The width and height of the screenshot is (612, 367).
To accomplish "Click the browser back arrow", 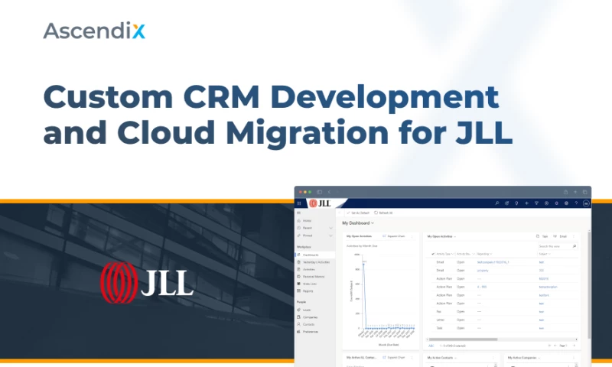I will (329, 192).
